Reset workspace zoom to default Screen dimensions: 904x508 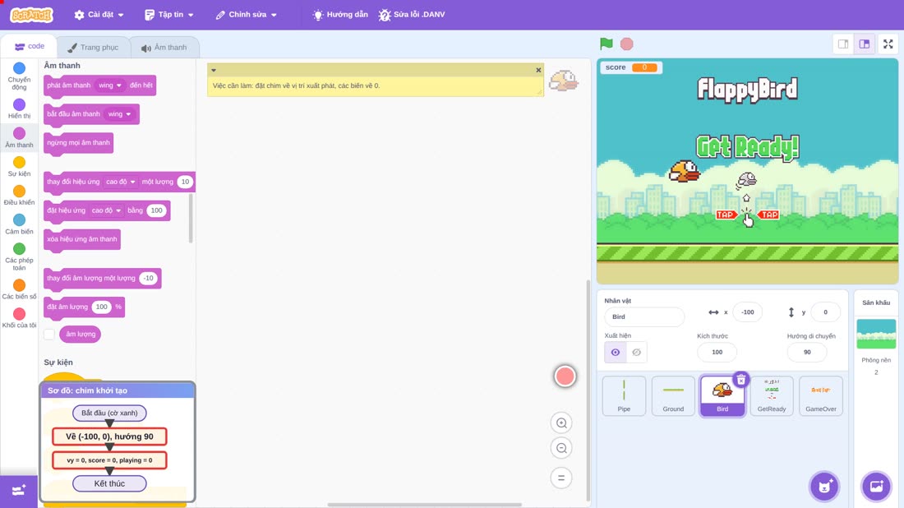[561, 478]
